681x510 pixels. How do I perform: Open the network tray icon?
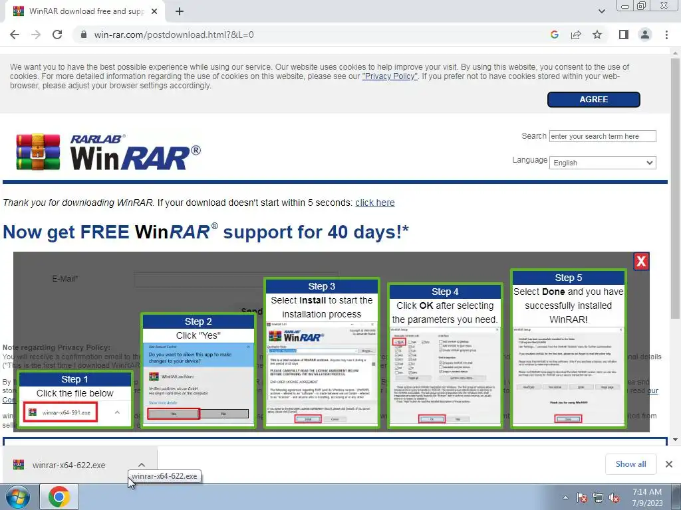[x=598, y=497]
